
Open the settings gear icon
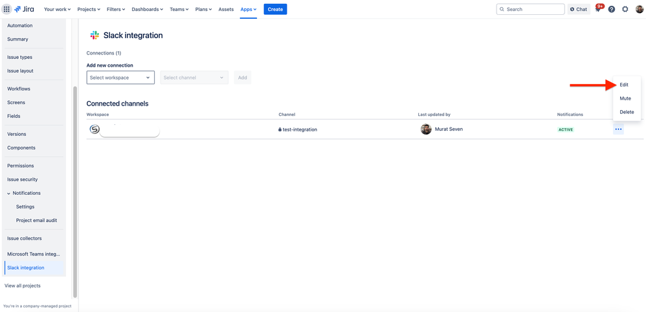pos(625,9)
